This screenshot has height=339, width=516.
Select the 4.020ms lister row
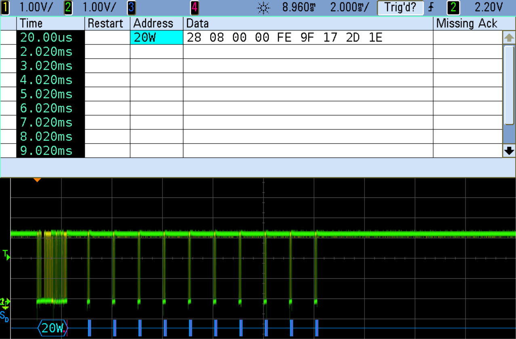[x=251, y=80]
